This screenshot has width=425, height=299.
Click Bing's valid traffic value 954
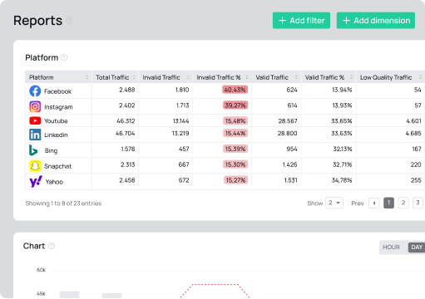(292, 149)
